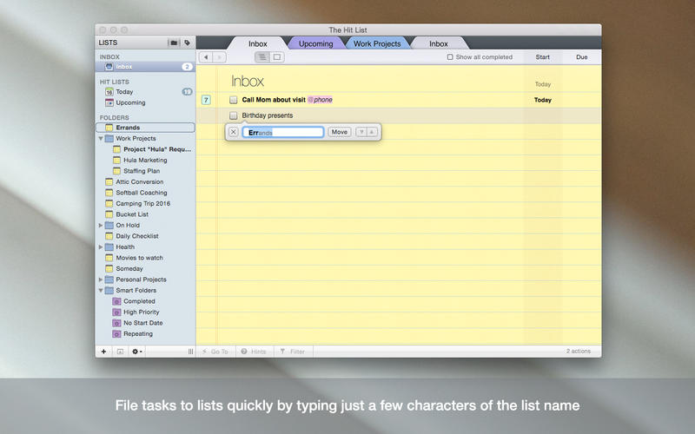Click the Daily Checklist list icon
Image resolution: width=695 pixels, height=434 pixels.
[109, 236]
